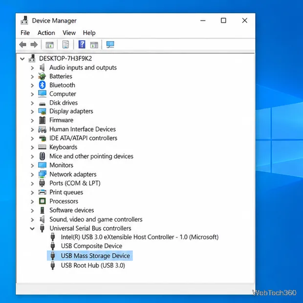
Task: Select Human Interface Devices label
Action: [83, 129]
